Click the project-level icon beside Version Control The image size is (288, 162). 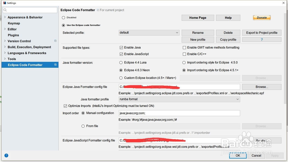(55, 41)
